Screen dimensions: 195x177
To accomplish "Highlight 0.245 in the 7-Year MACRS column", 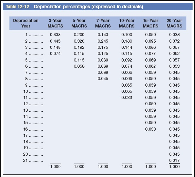I will coord(103,41).
